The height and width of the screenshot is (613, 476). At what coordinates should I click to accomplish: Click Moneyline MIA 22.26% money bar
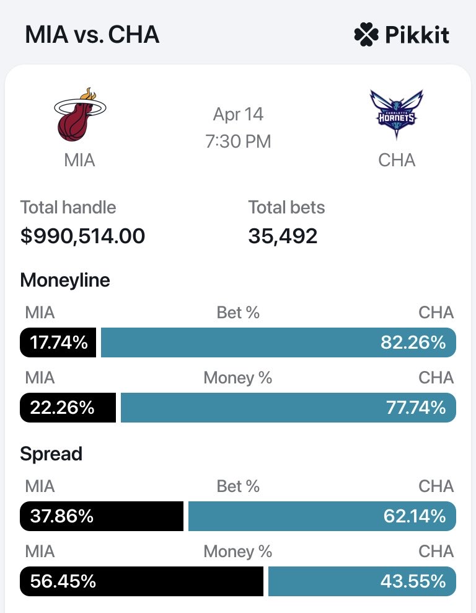68,408
